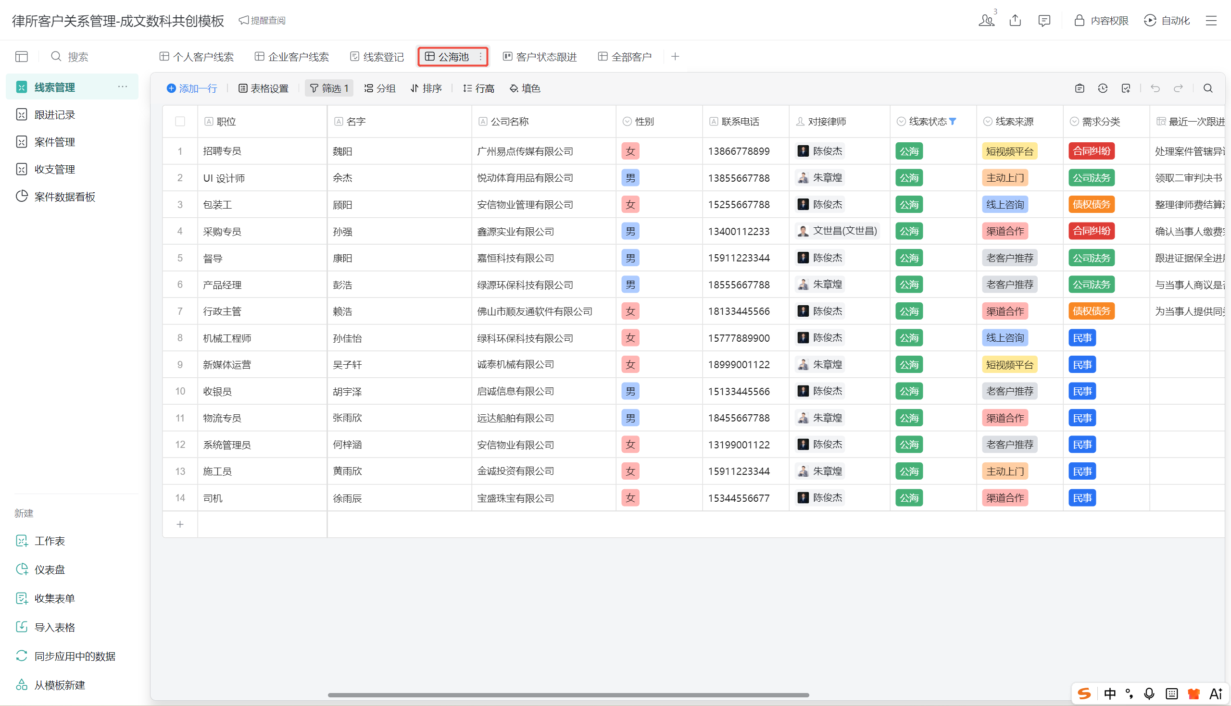Open the share/export icon in header
Viewport: 1231px width, 706px height.
click(x=1015, y=20)
